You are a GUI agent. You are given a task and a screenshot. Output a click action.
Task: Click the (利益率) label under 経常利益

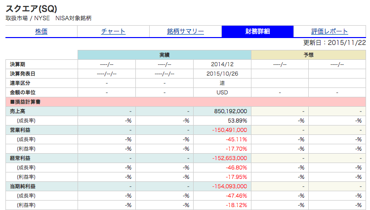[26, 177]
